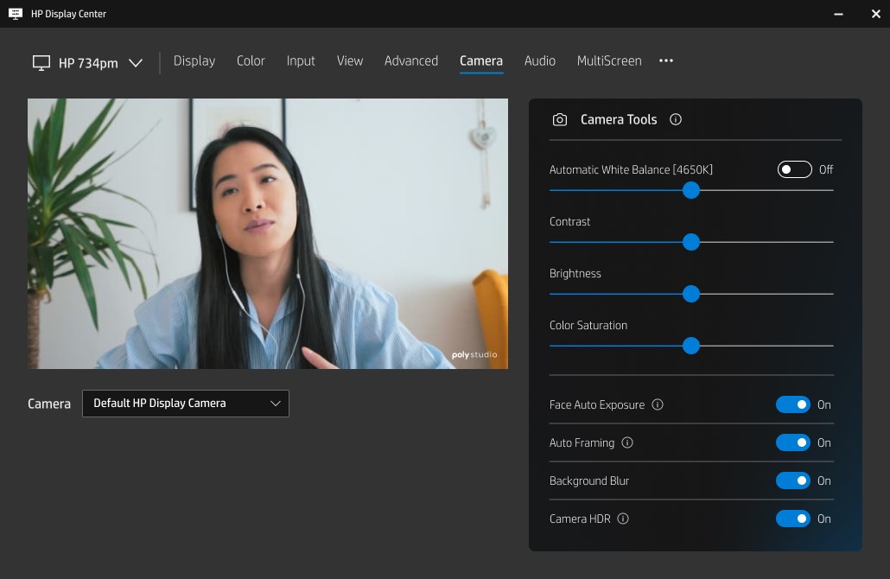Click the camera icon in Camera Tools header
This screenshot has width=890, height=579.
point(559,119)
